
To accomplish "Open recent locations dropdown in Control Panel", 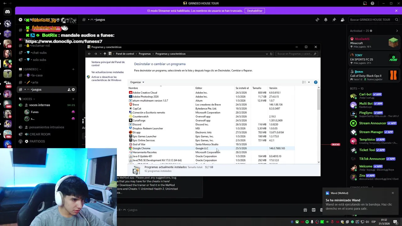I will [x=100, y=54].
